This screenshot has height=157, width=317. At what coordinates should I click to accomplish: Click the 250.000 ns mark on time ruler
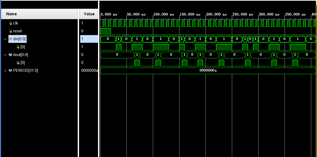243,14
